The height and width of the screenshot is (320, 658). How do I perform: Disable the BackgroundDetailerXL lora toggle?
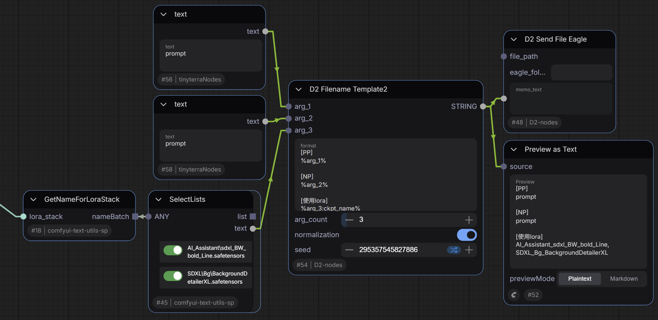tap(173, 276)
